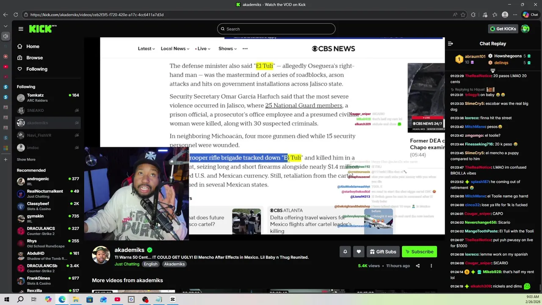Open the Kick hamburger sidebar menu

tap(21, 29)
